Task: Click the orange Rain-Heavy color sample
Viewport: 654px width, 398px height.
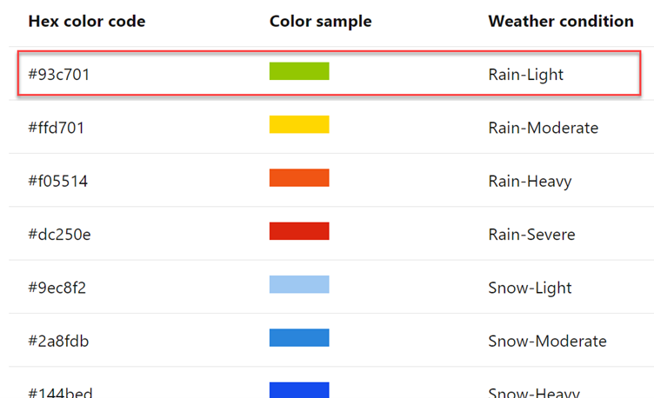Action: click(x=299, y=178)
